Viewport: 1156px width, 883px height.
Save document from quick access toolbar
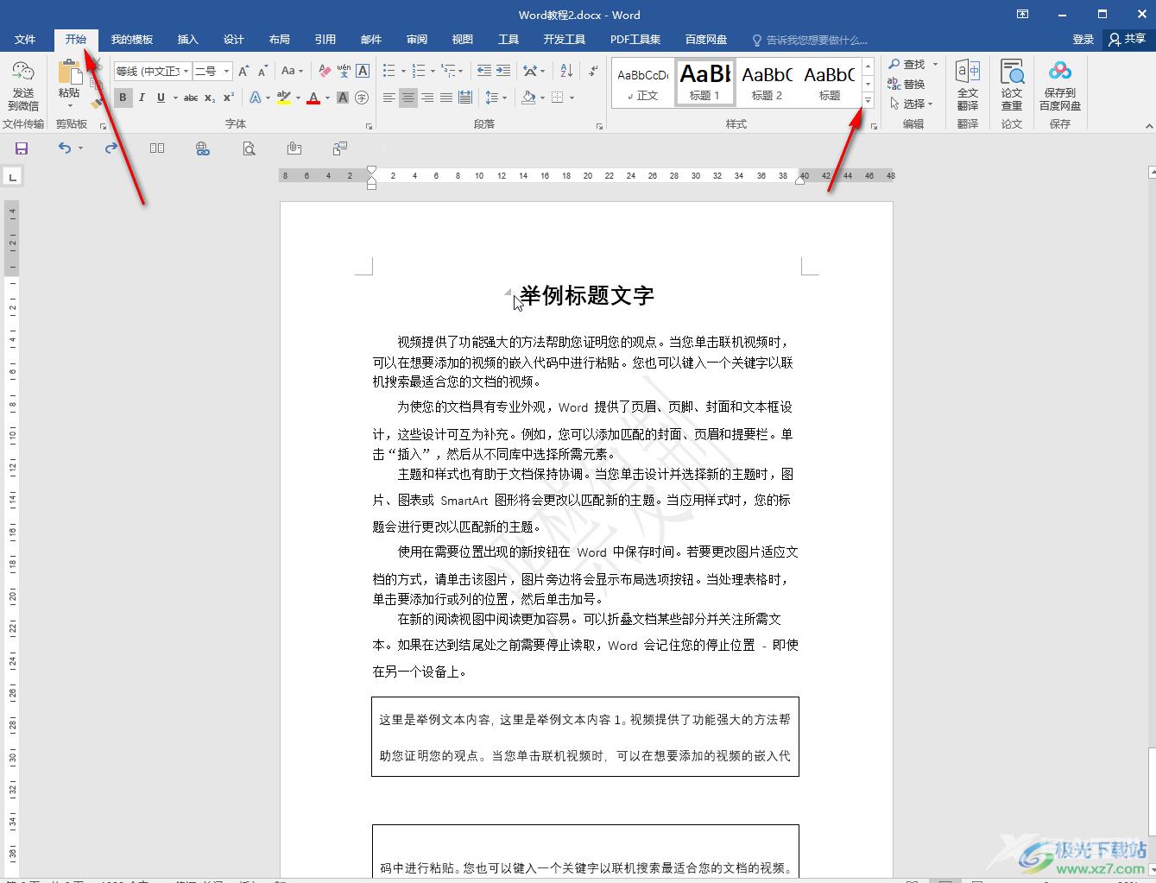(x=22, y=148)
